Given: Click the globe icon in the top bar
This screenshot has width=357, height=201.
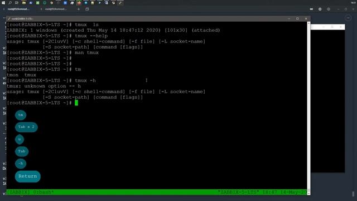Looking at the screenshot, I should [x=320, y=9].
